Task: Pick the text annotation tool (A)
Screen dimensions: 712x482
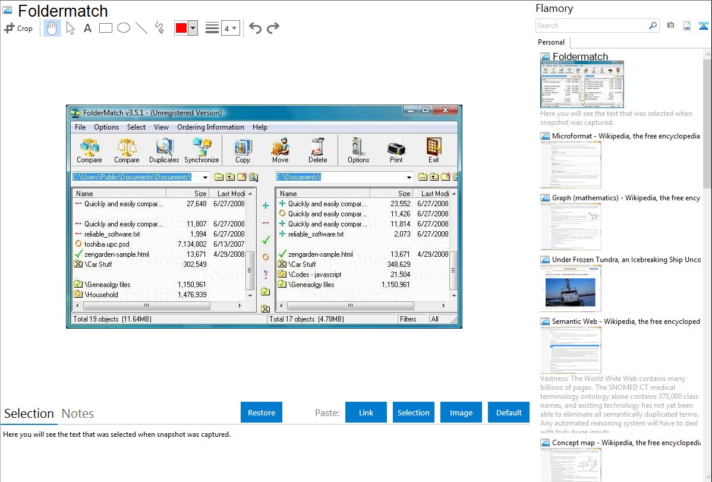Action: [x=87, y=28]
